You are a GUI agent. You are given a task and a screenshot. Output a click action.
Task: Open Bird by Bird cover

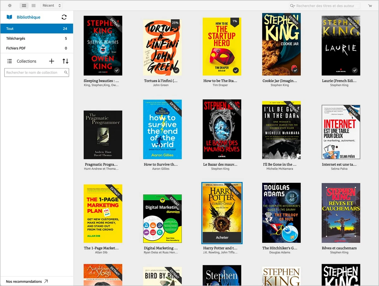162,277
